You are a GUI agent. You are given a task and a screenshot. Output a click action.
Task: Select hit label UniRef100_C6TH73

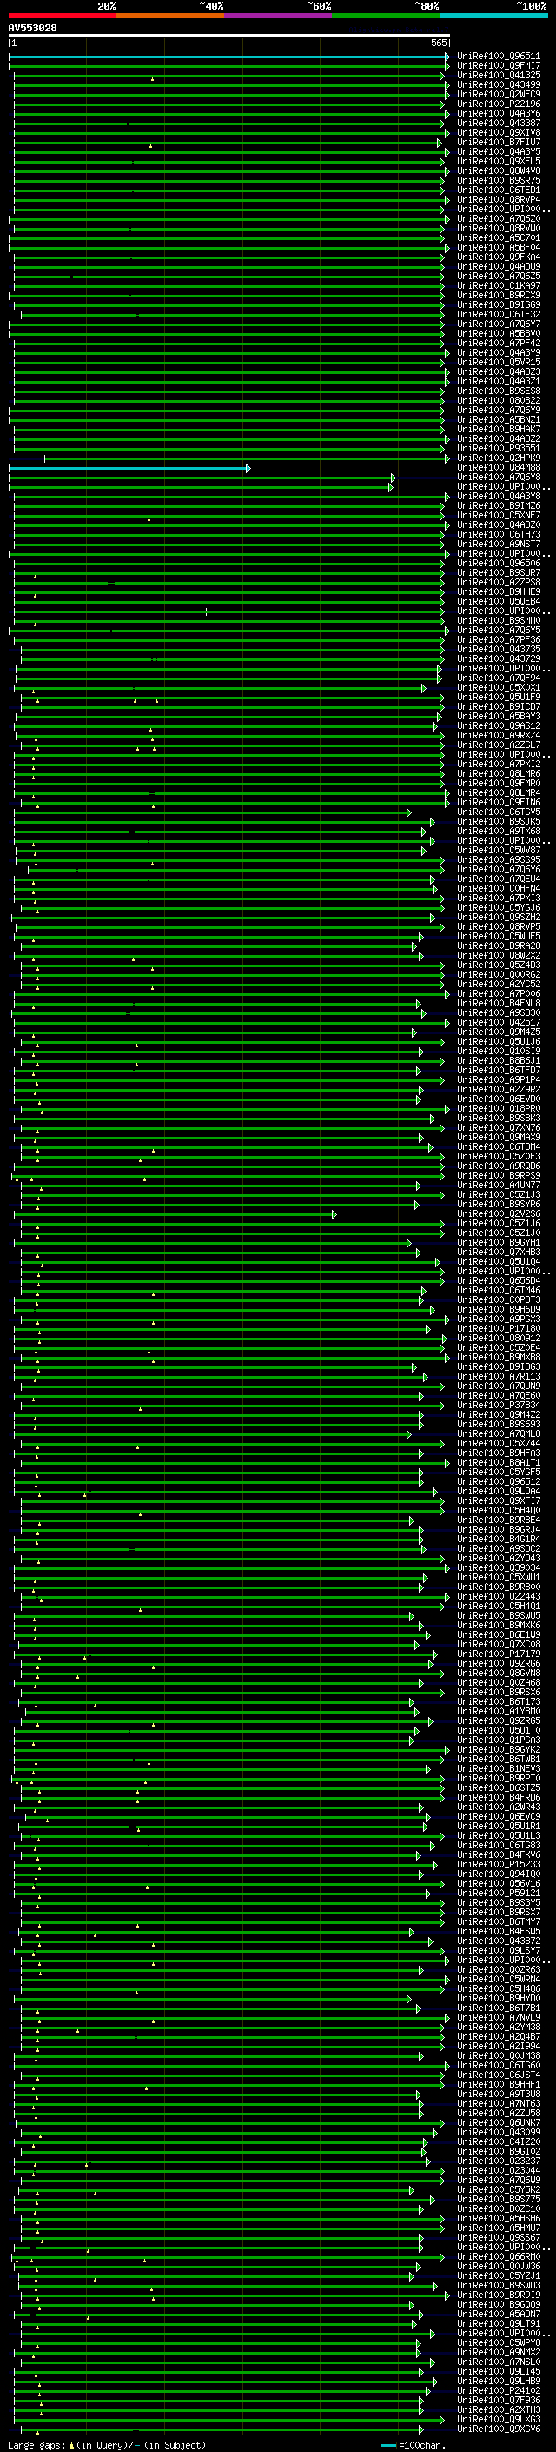tap(499, 535)
